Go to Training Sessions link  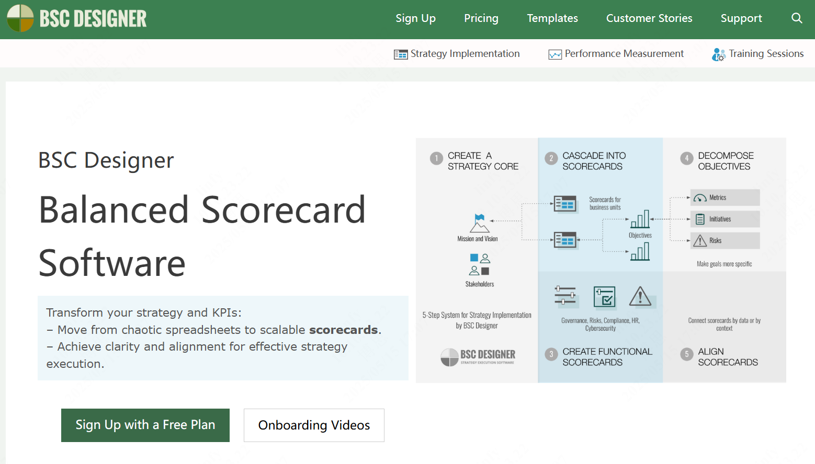766,54
